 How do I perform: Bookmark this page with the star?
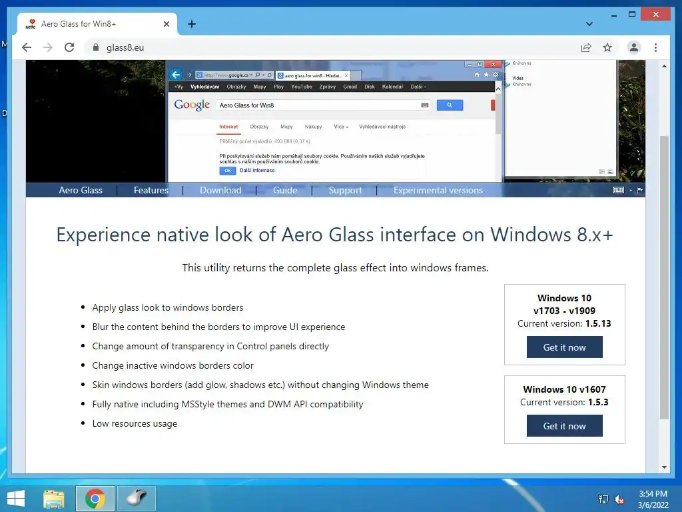coord(607,47)
